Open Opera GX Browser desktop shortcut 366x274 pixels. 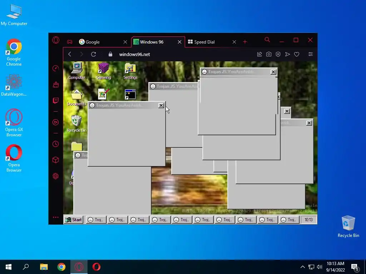(x=14, y=123)
